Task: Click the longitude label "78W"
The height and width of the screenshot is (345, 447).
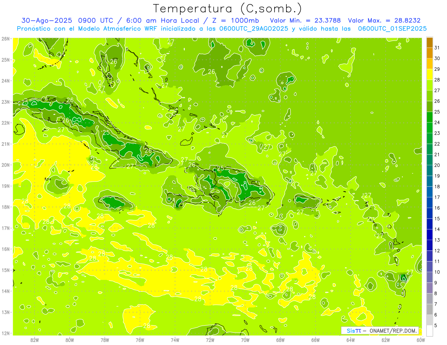Action: (105, 340)
